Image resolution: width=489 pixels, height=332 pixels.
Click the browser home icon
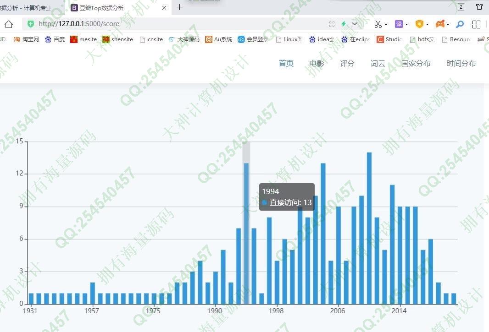[x=9, y=24]
